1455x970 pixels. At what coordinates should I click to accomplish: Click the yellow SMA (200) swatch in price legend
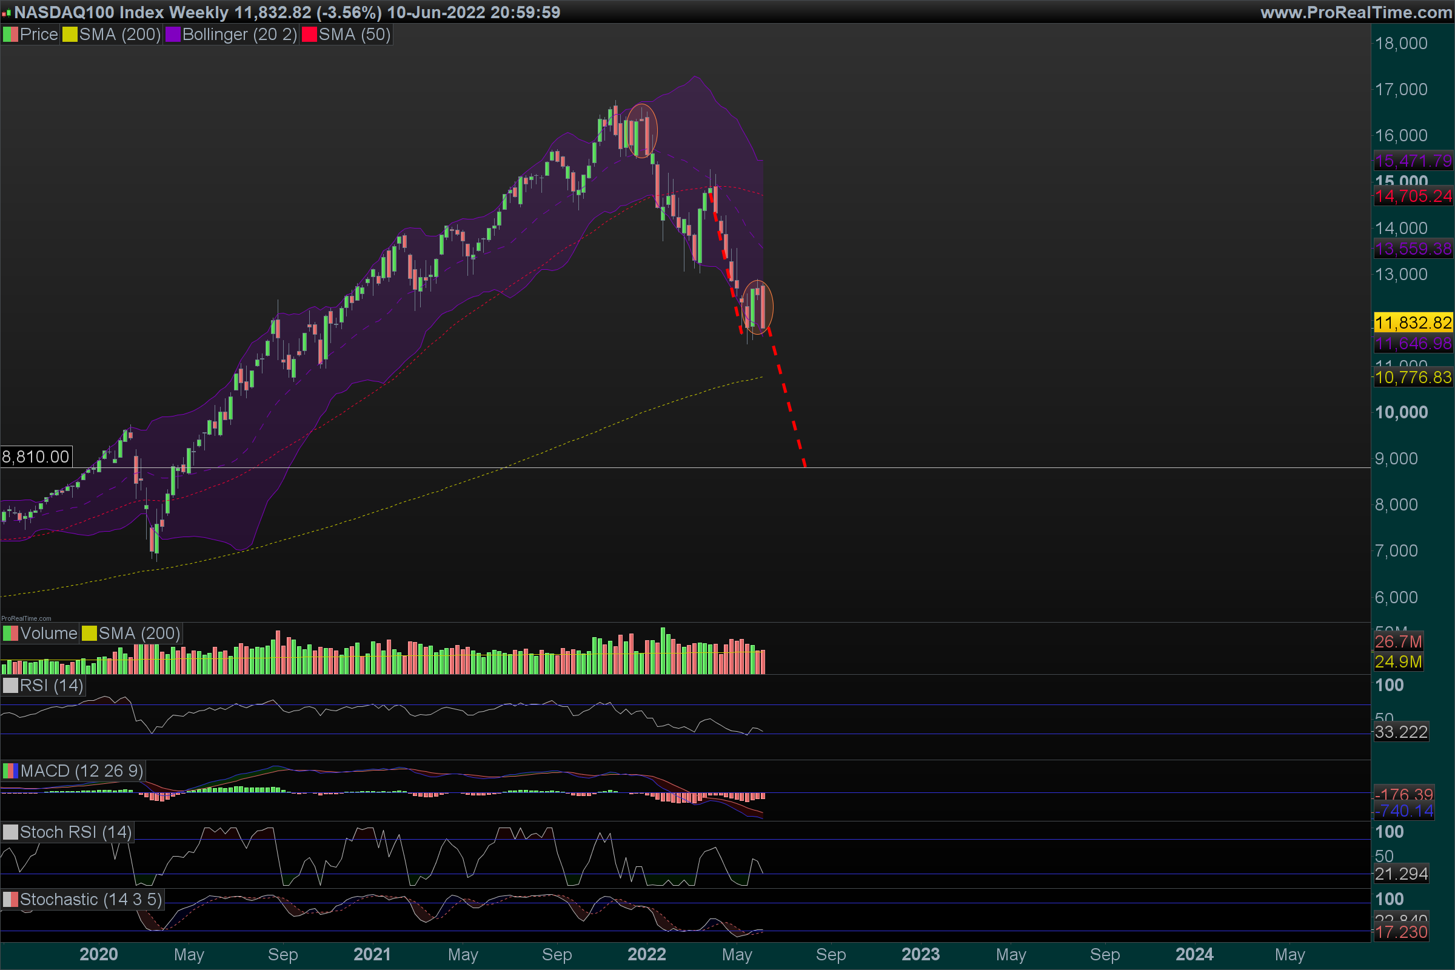[x=70, y=35]
